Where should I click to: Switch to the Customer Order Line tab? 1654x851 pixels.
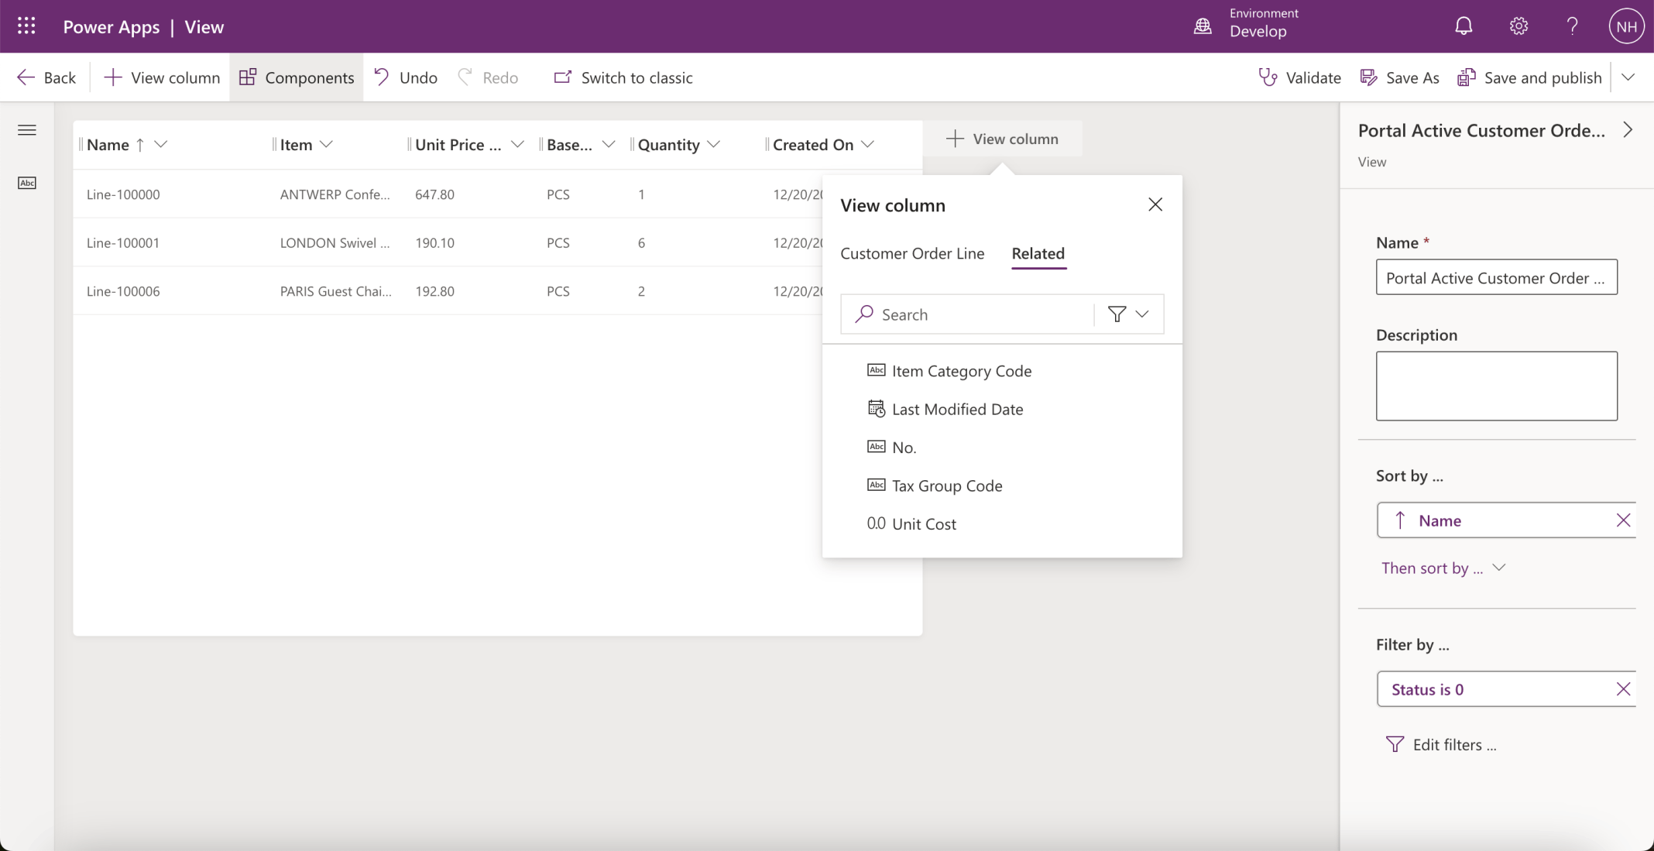912,253
